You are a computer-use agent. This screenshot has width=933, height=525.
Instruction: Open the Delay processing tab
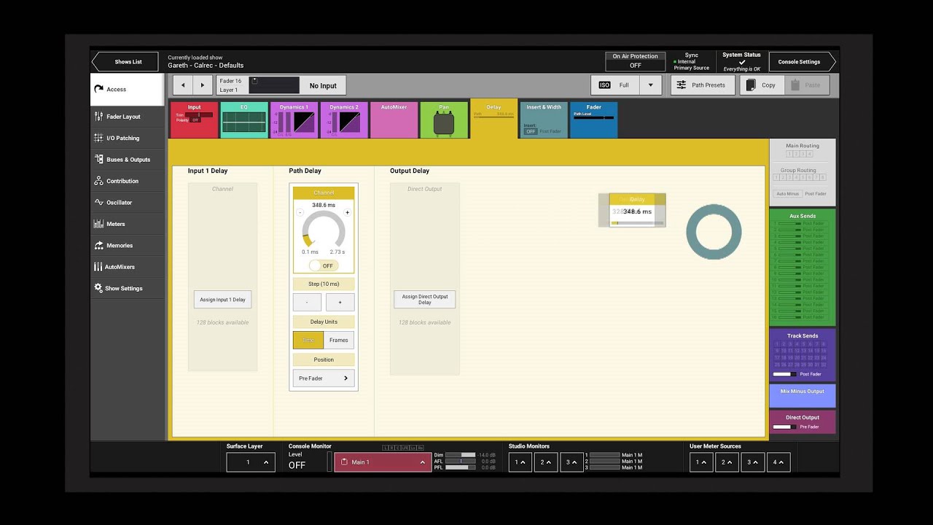click(x=494, y=119)
